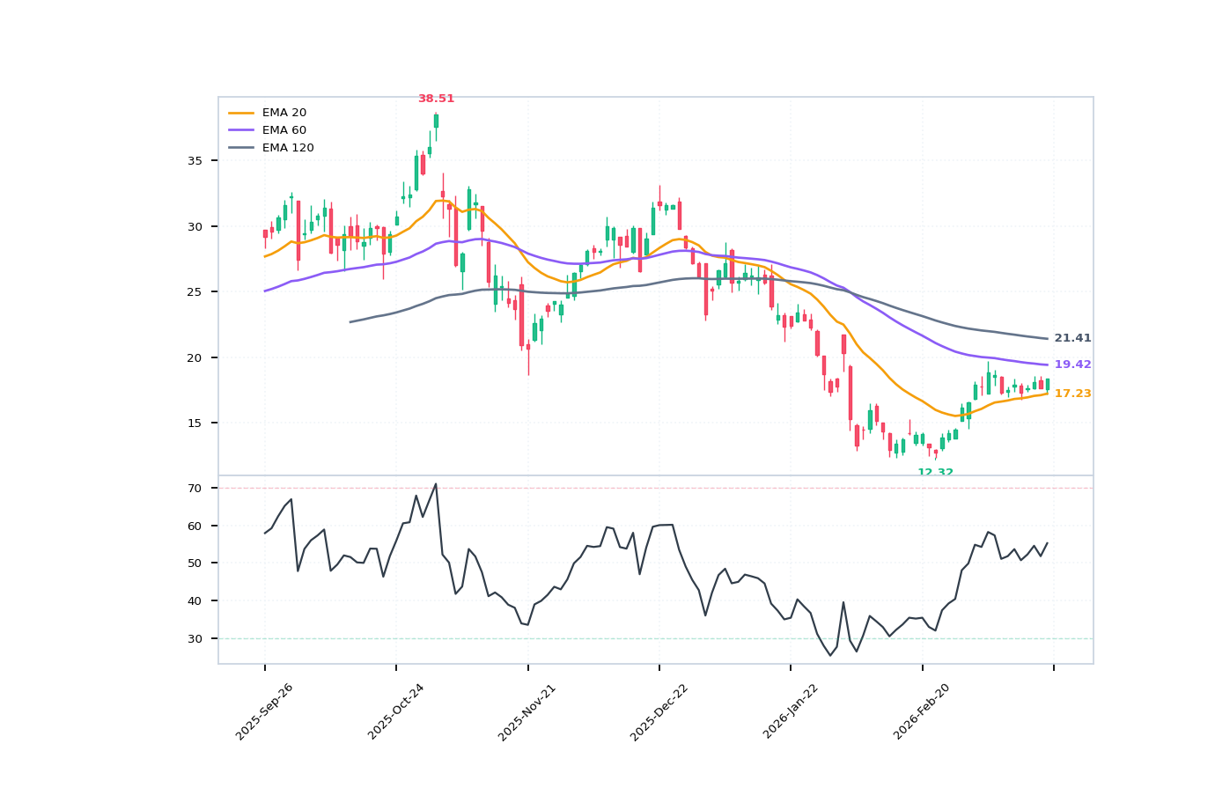Select the EMA 120 legend text
Viewport: 1215px width, 810px height.
(x=287, y=148)
